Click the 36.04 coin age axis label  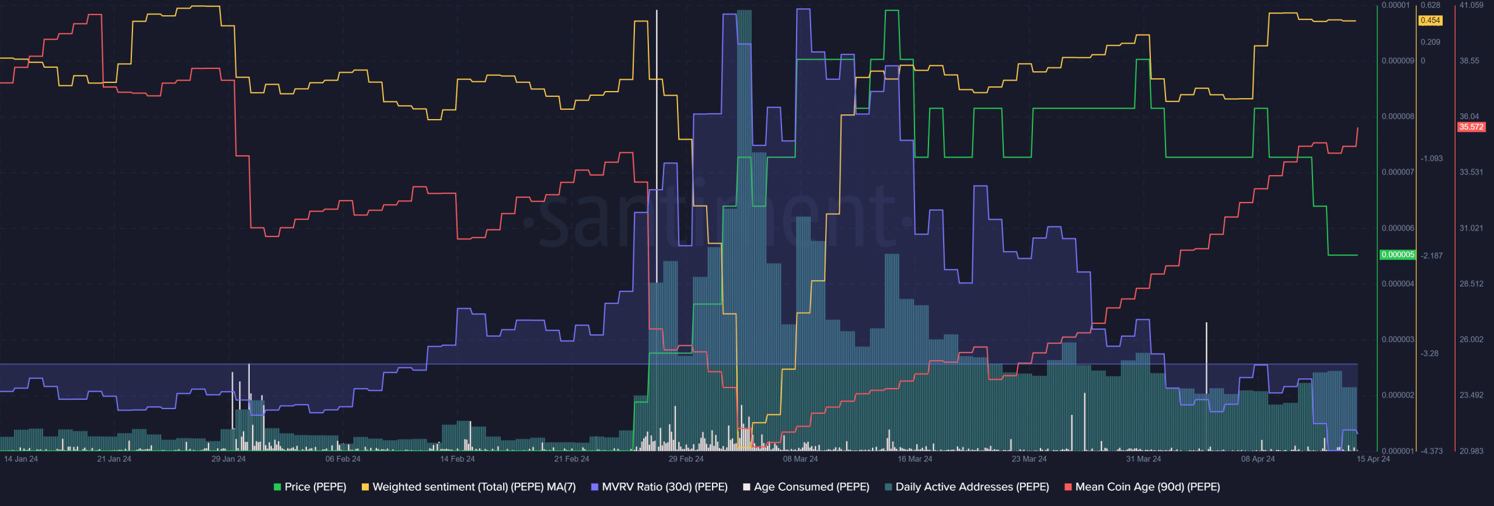click(x=1469, y=116)
